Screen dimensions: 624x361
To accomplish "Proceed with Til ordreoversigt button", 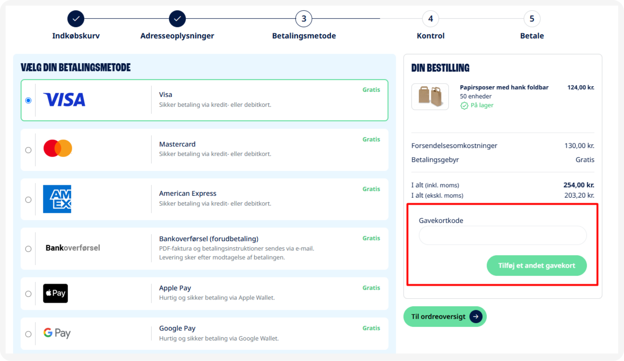I will point(445,317).
